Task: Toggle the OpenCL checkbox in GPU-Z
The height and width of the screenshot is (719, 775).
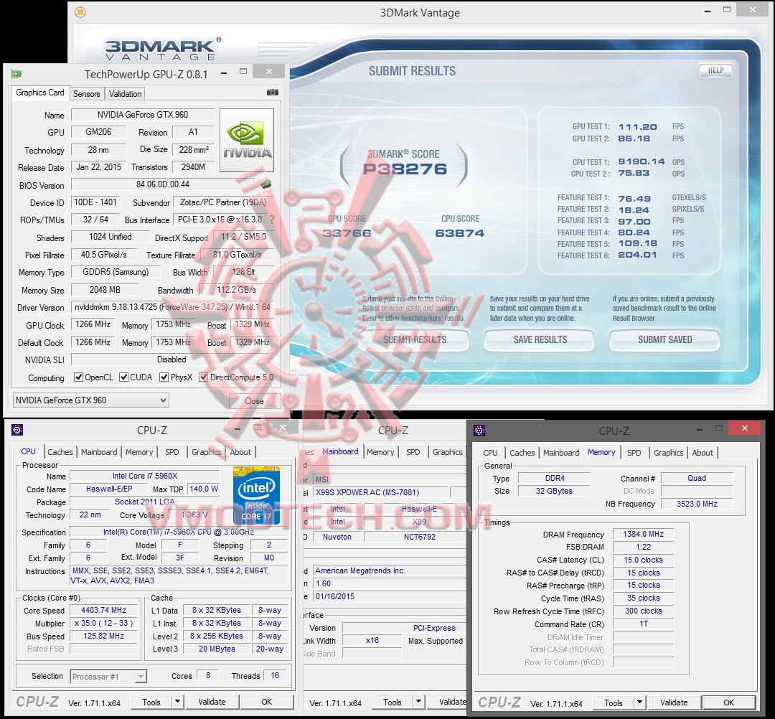Action: pos(78,377)
